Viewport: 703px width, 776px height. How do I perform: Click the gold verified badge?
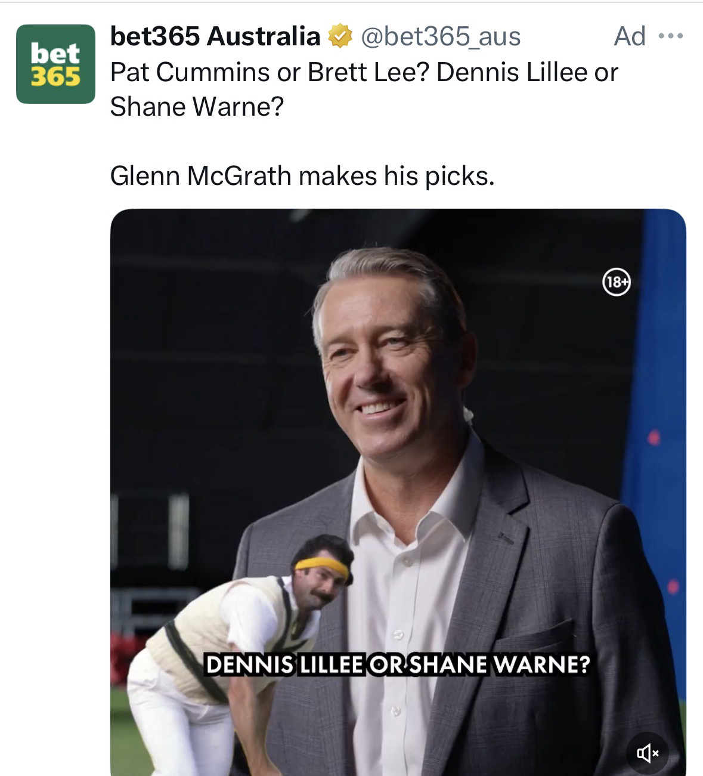point(339,37)
